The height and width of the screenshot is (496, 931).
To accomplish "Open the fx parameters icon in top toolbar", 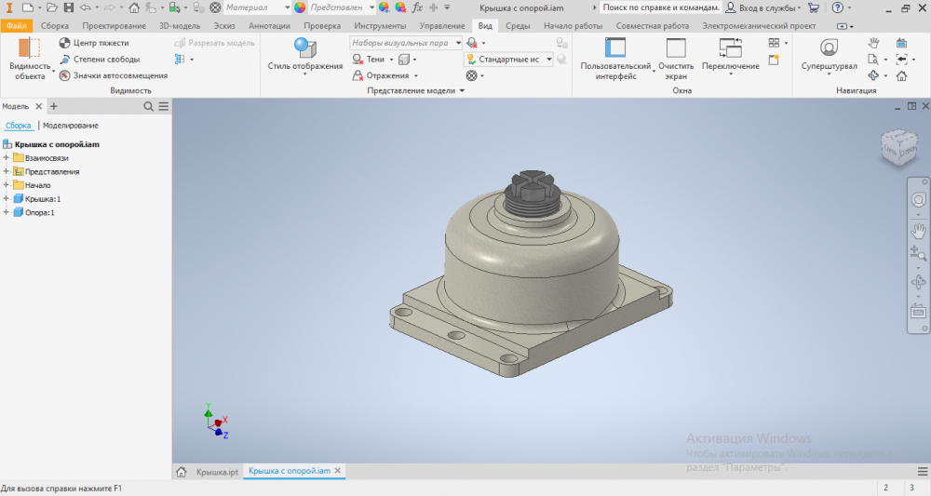I will click(418, 7).
